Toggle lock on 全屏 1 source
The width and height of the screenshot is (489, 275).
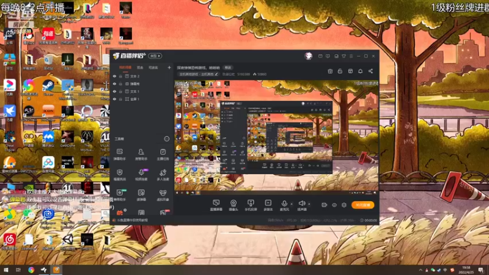[120, 99]
